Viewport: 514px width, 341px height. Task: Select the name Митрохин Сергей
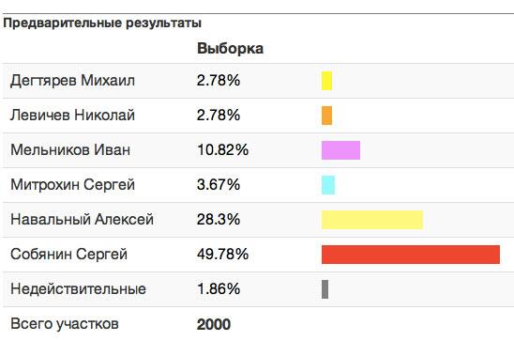tap(72, 185)
